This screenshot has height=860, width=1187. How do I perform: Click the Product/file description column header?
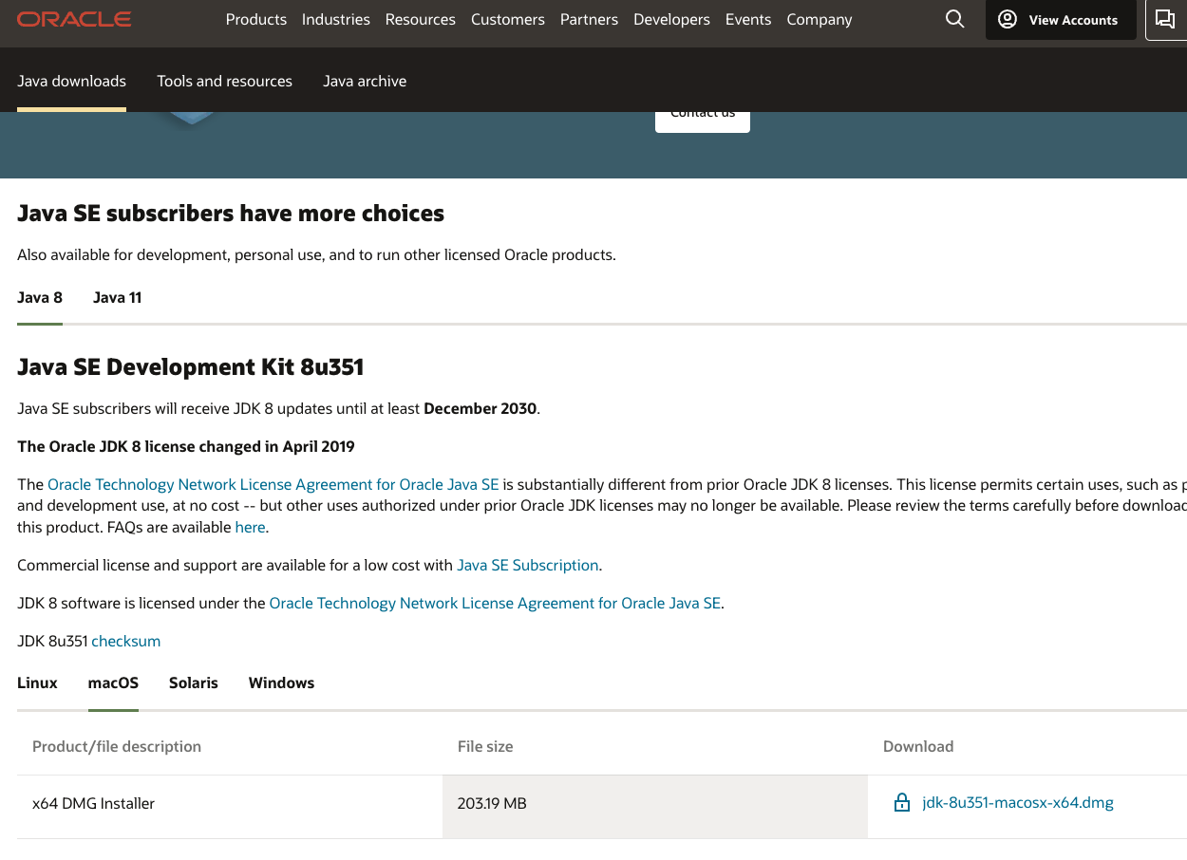tap(117, 746)
